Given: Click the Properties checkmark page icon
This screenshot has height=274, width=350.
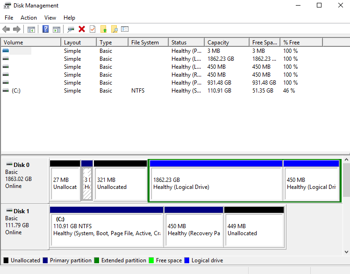Looking at the screenshot, I should coord(93,29).
